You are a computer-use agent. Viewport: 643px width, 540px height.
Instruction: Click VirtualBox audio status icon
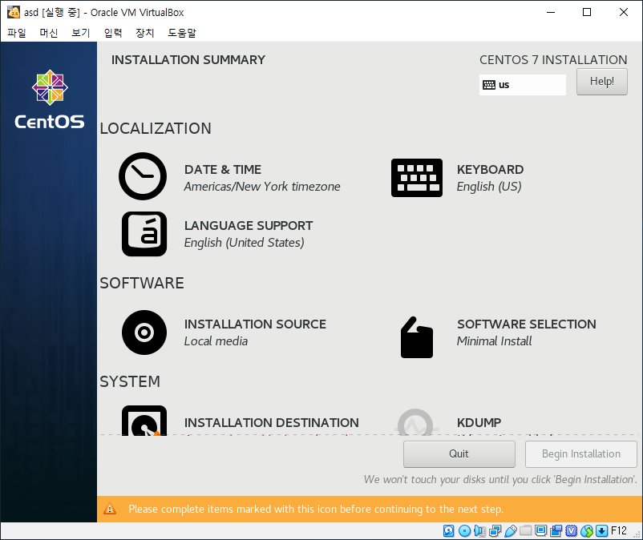point(479,531)
